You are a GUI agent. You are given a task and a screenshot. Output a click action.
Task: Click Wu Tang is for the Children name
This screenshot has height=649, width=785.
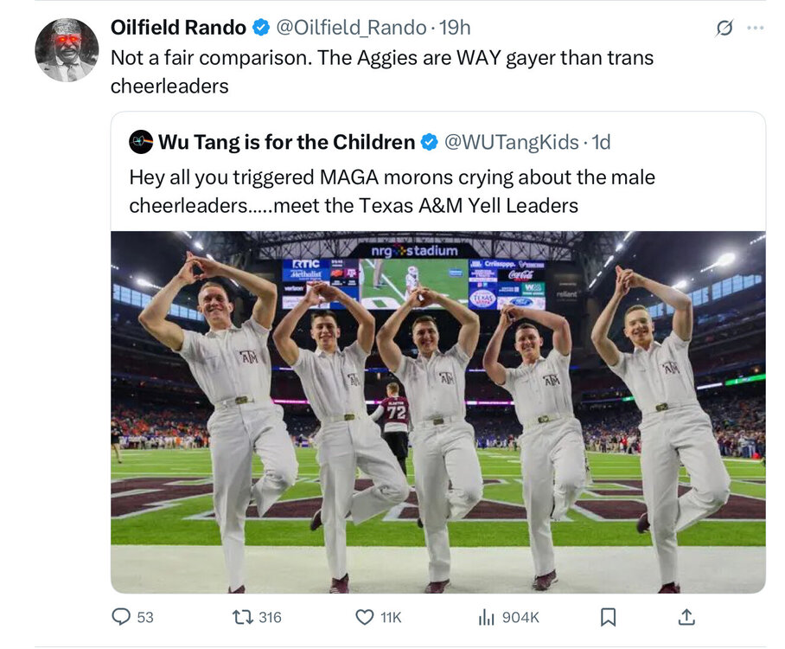tap(286, 142)
